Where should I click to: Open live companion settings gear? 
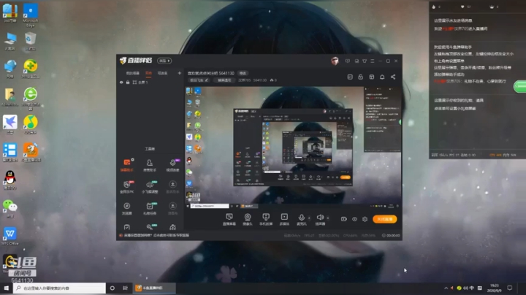pos(365,219)
